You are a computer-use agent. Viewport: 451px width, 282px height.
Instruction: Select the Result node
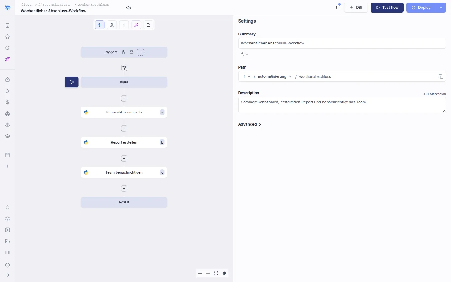coord(124,202)
